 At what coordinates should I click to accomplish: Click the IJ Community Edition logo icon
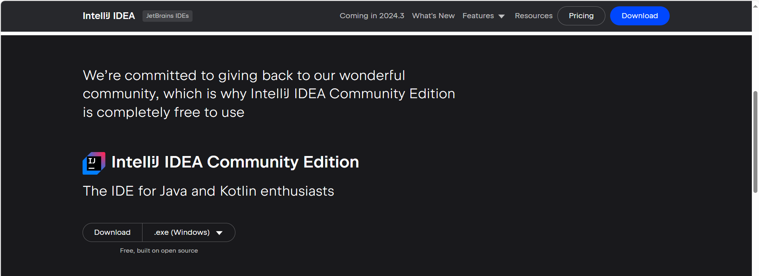pos(94,163)
